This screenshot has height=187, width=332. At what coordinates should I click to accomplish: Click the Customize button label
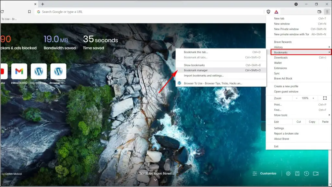coord(268,173)
